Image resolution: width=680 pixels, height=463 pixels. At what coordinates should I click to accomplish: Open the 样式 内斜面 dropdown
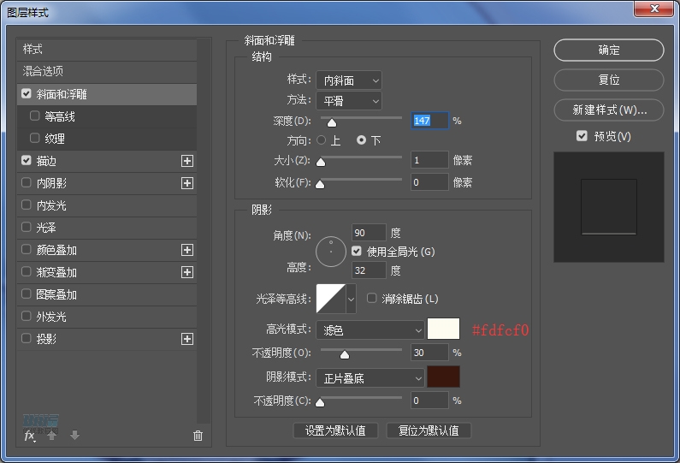click(348, 80)
